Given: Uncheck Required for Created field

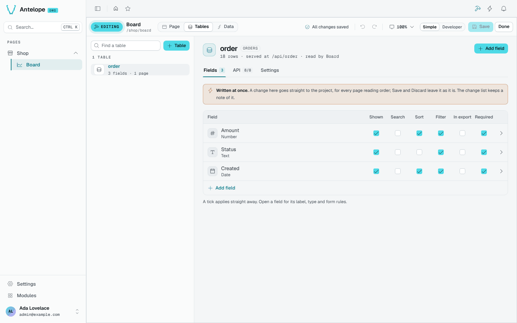Looking at the screenshot, I should [x=484, y=171].
